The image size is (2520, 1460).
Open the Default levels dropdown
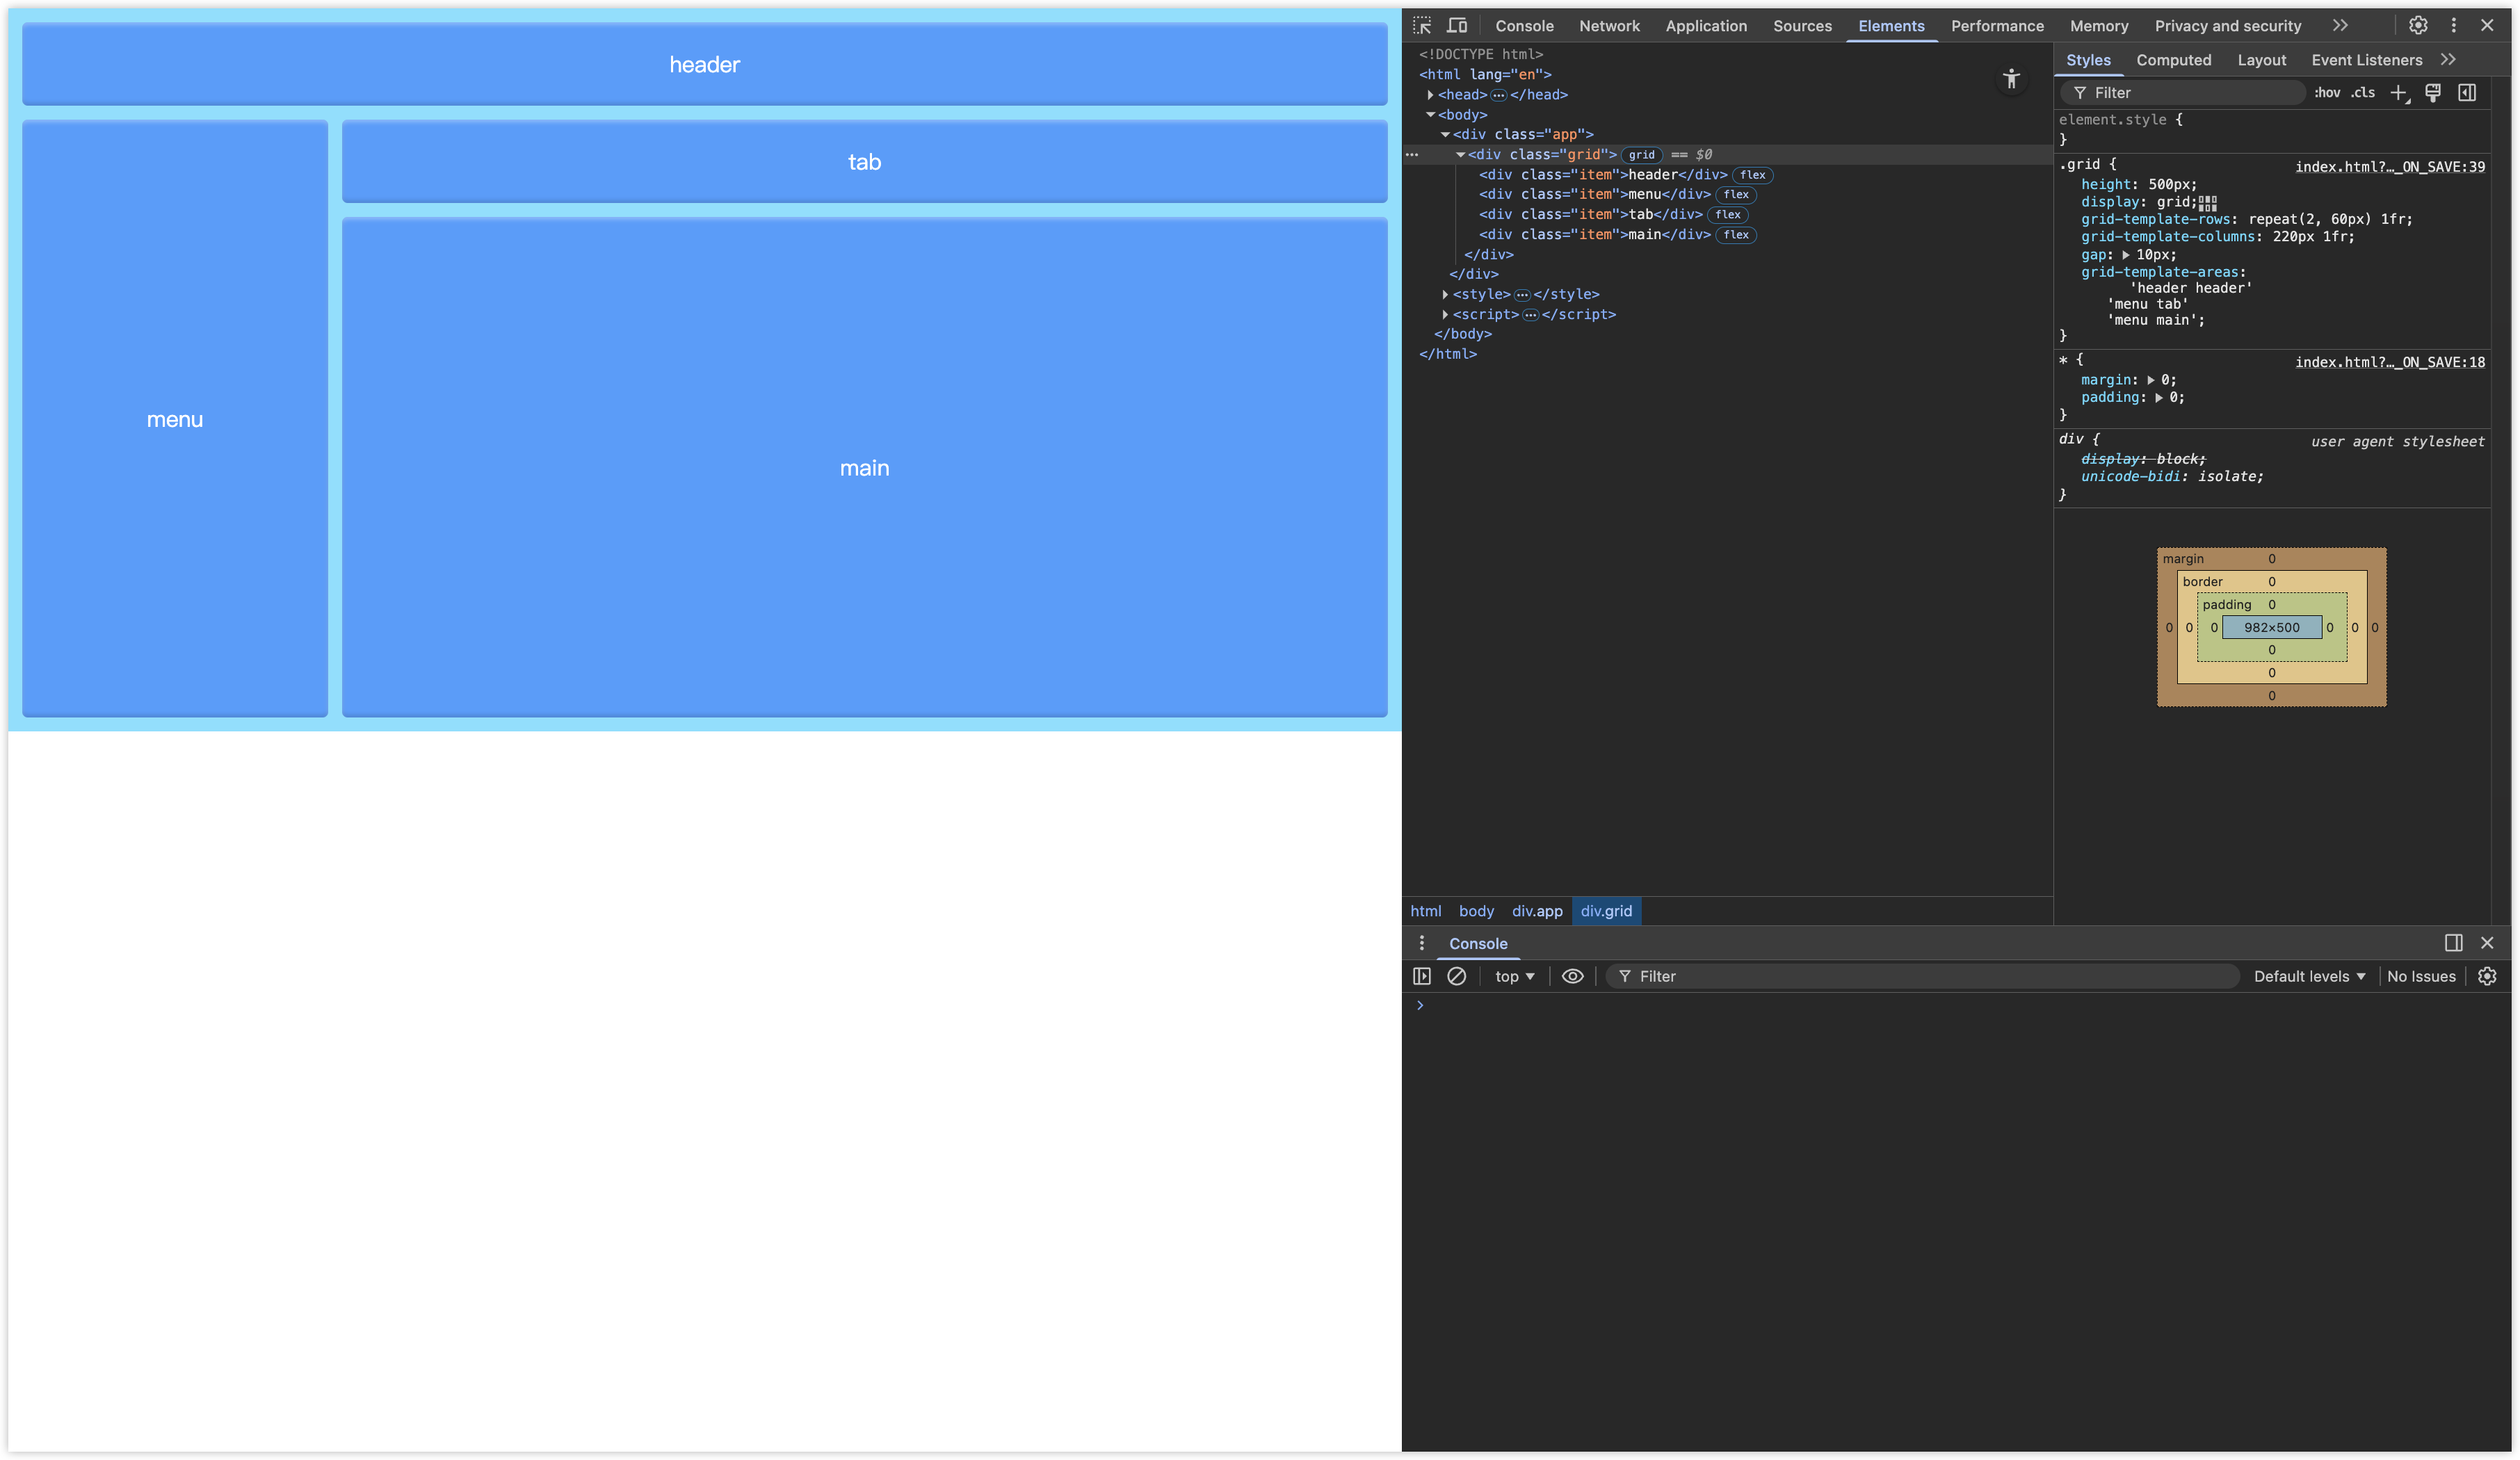pos(2309,976)
